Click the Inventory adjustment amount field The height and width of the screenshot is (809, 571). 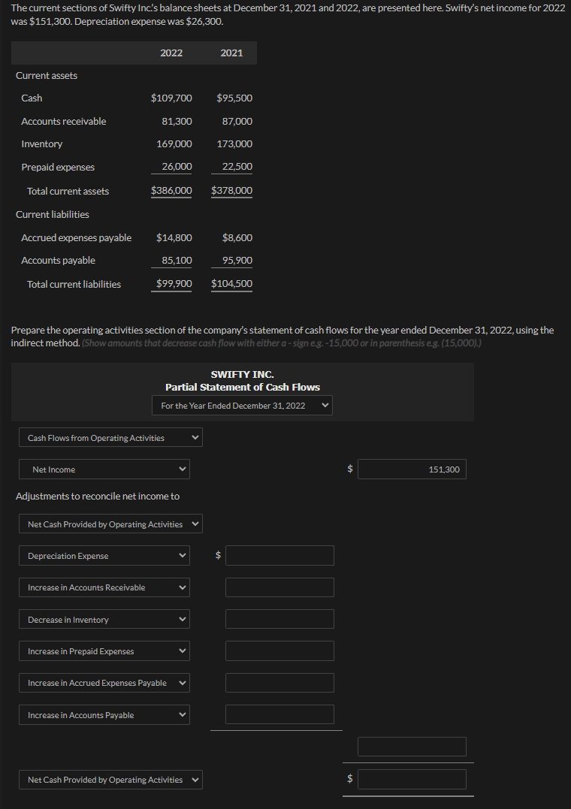[x=279, y=619]
